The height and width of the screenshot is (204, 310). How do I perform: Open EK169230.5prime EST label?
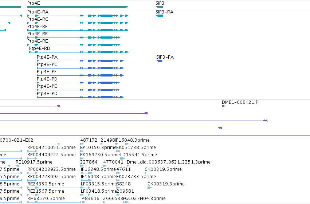[x=100, y=155]
